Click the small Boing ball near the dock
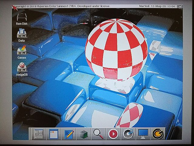This screenshot has width=194, height=146. [130, 115]
